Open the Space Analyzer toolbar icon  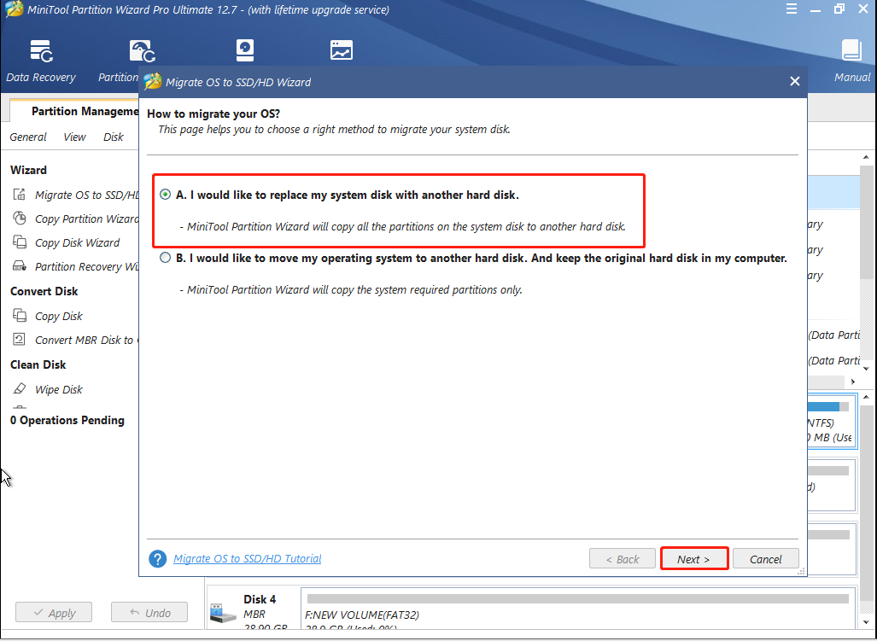[x=342, y=51]
